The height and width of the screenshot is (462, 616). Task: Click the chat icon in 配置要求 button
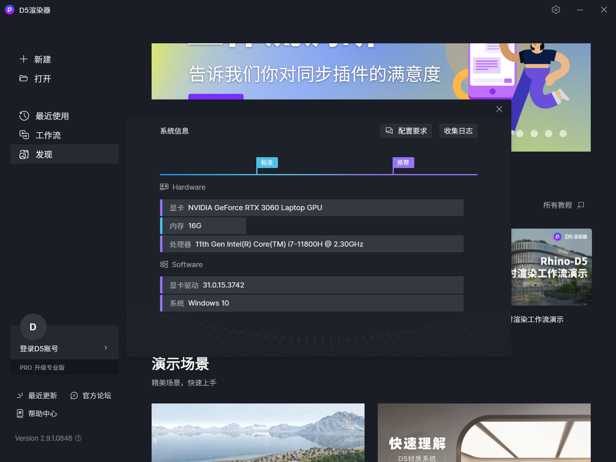pos(389,131)
